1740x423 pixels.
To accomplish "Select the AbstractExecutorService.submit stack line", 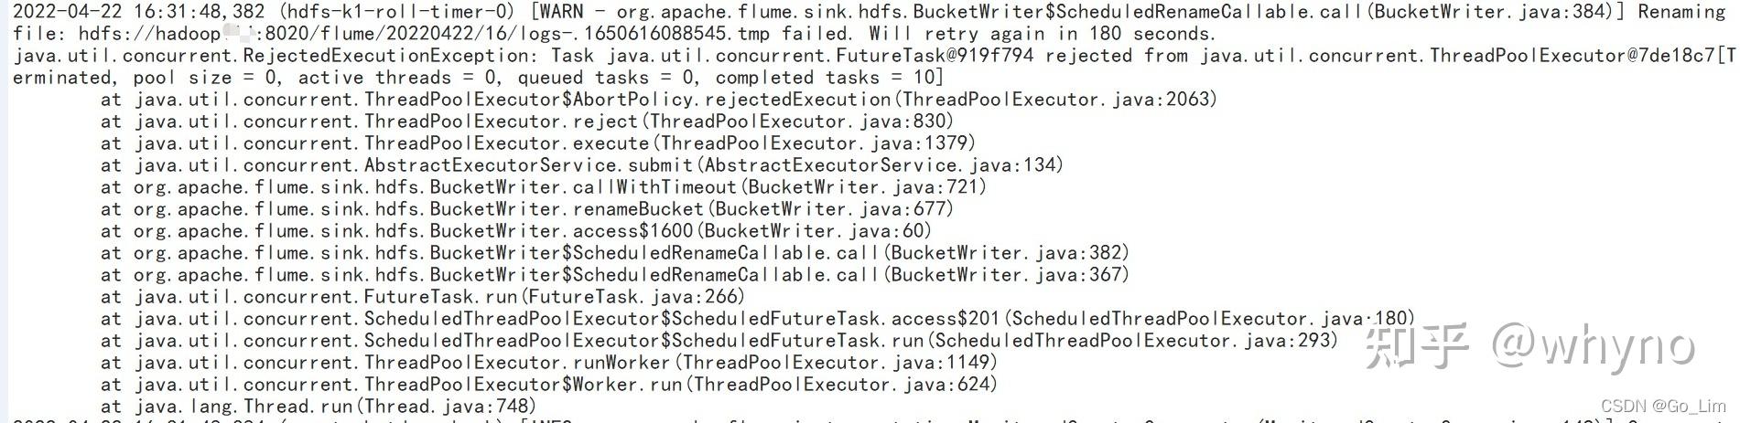I will coord(582,165).
